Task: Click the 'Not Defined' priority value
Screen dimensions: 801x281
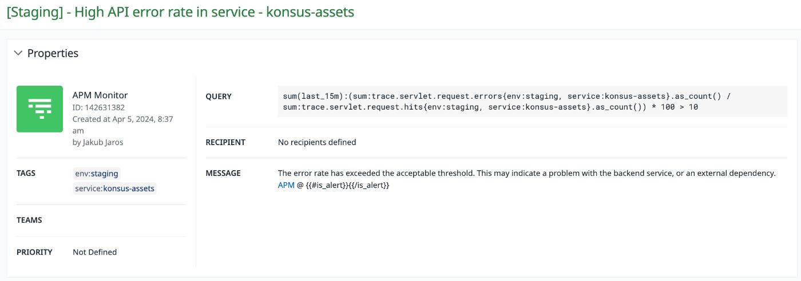Action: click(95, 252)
